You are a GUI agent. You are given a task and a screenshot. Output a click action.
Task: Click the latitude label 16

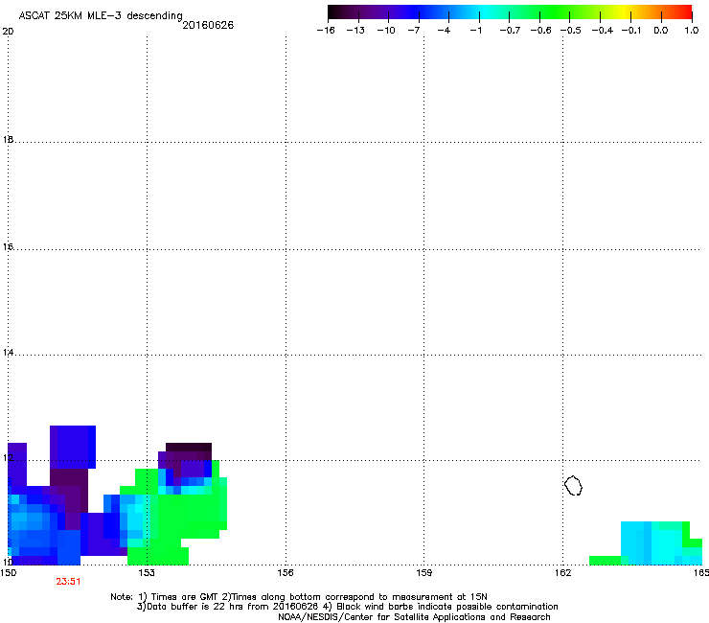(x=8, y=246)
